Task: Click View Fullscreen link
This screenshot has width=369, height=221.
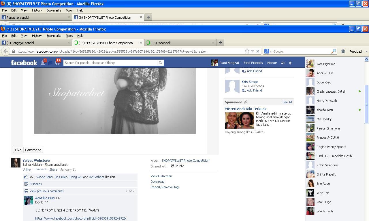Action: pyautogui.click(x=161, y=176)
